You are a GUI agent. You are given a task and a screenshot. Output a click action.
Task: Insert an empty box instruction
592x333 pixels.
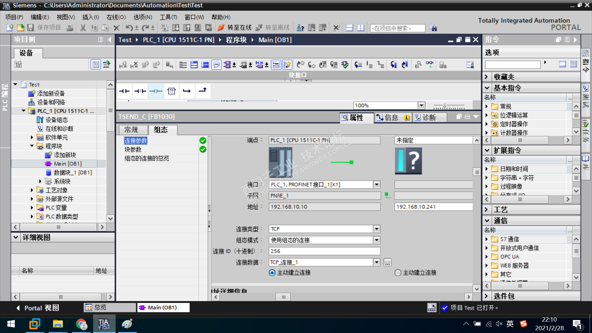[171, 91]
